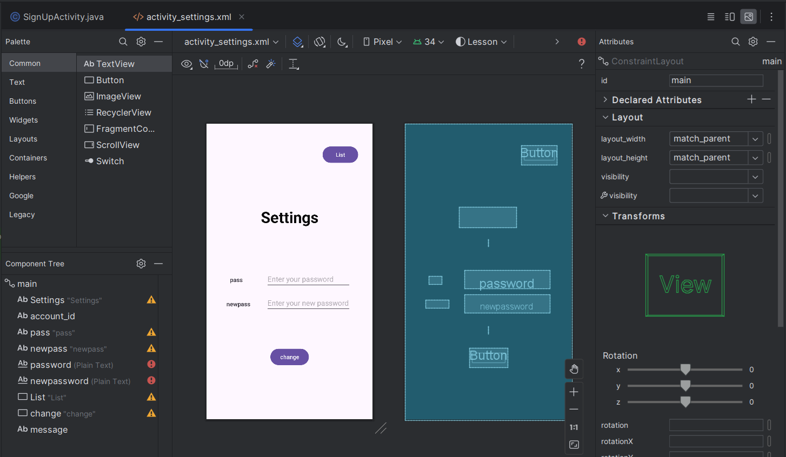The width and height of the screenshot is (786, 457).
Task: Select the Buttons palette category
Action: click(39, 101)
